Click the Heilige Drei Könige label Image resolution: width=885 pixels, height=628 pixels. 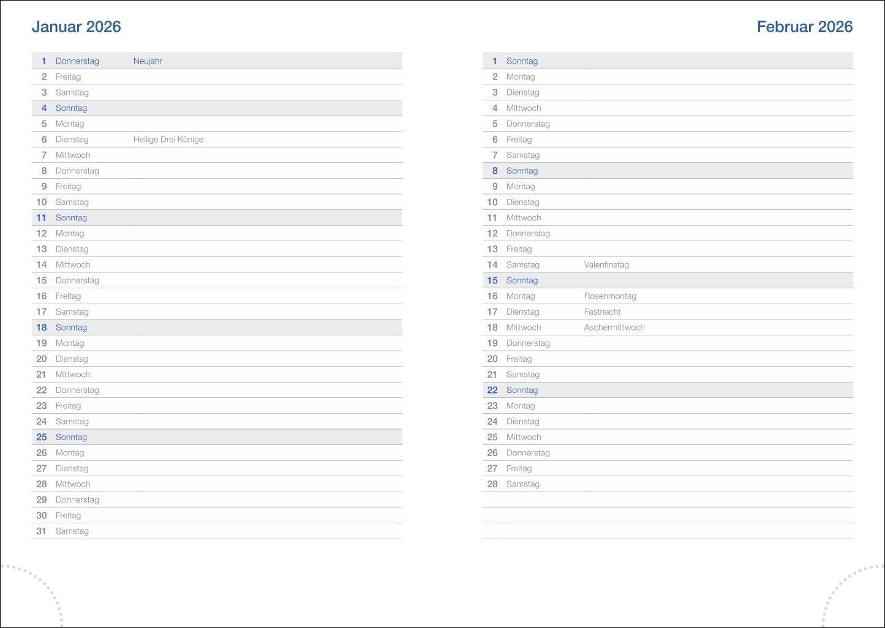[x=168, y=140]
